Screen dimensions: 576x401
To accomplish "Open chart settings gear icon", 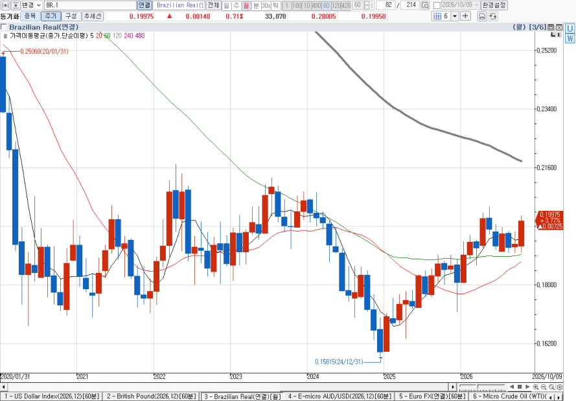I will pyautogui.click(x=559, y=387).
